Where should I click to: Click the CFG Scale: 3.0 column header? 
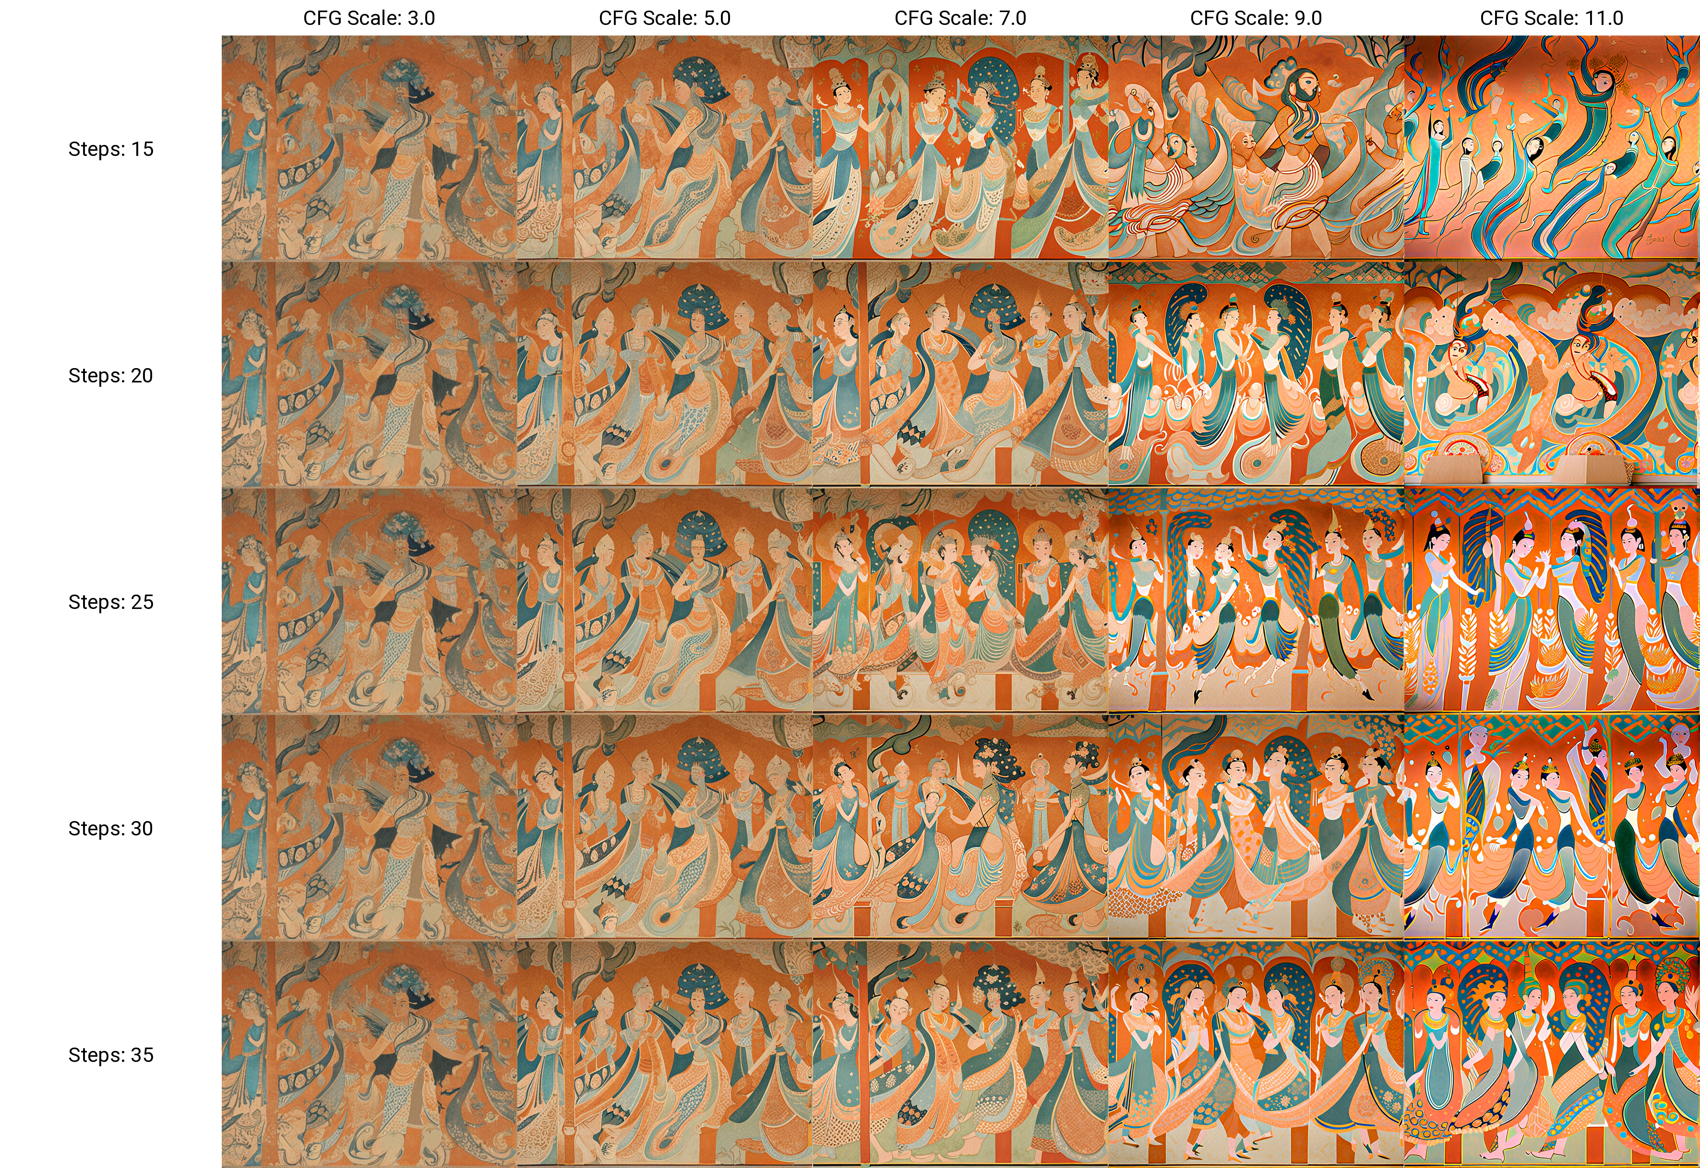tap(370, 18)
